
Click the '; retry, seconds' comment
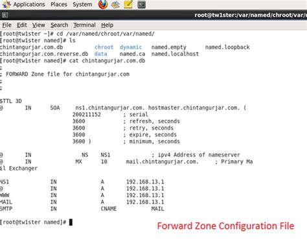[x=148, y=128]
